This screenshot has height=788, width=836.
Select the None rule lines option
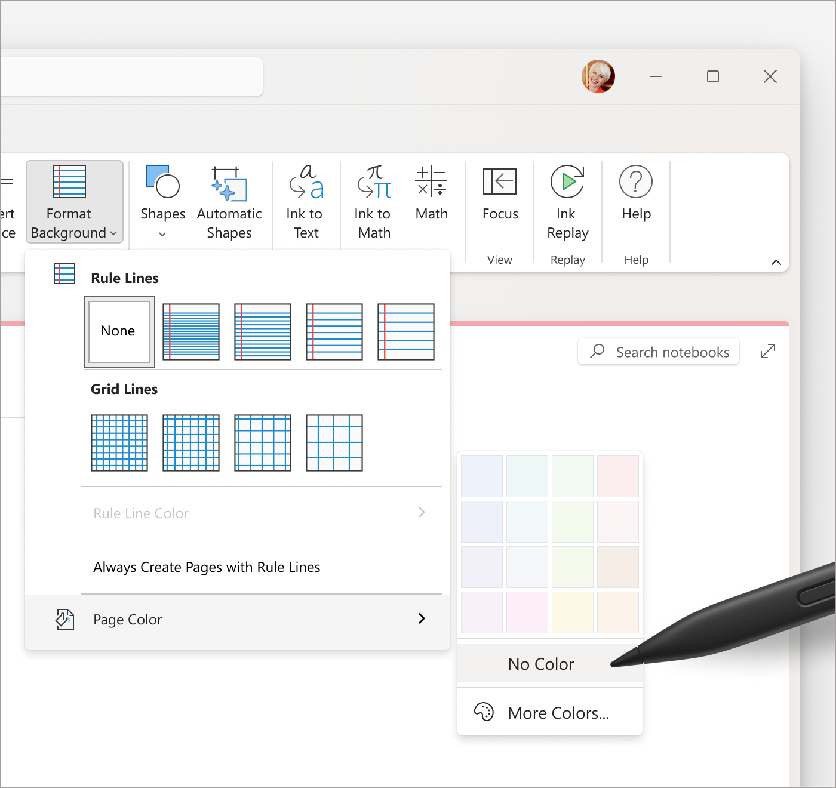pos(119,332)
